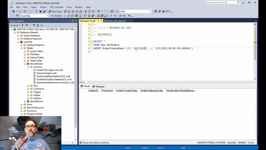The image size is (266, 150).
Task: Refresh the Object Explorer tree
Action: (x=38, y=25)
